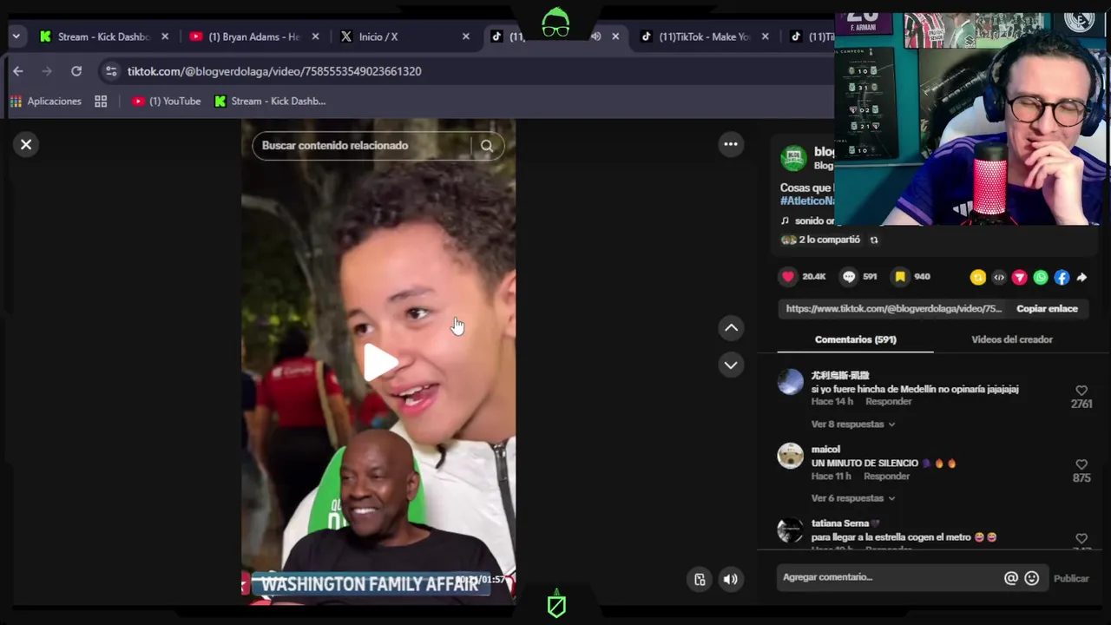Share to WhatsApp icon
Image resolution: width=1111 pixels, height=625 pixels.
coord(1041,278)
